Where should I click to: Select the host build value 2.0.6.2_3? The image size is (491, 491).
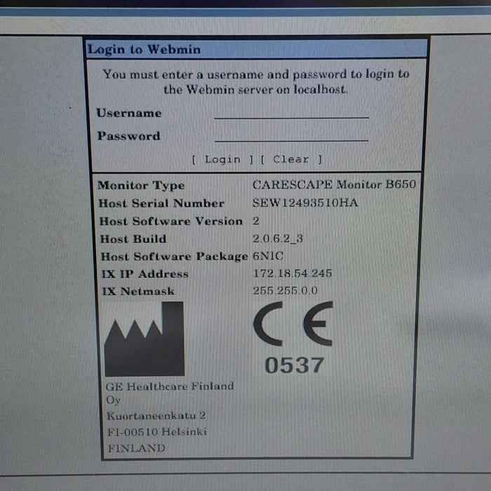click(x=278, y=239)
